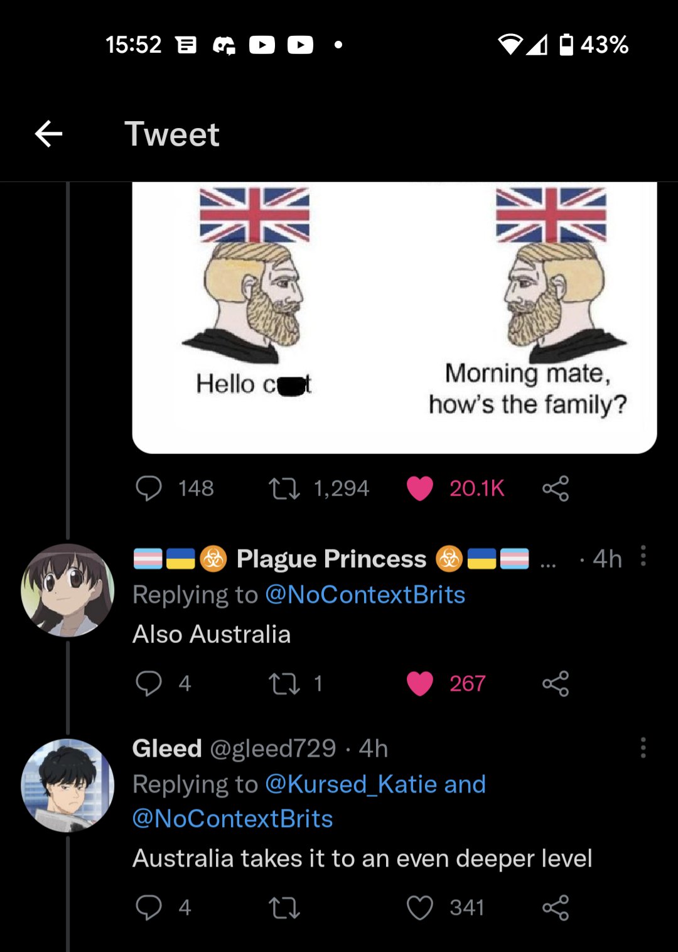Share the main meme tweet
678x952 pixels.
click(x=556, y=488)
